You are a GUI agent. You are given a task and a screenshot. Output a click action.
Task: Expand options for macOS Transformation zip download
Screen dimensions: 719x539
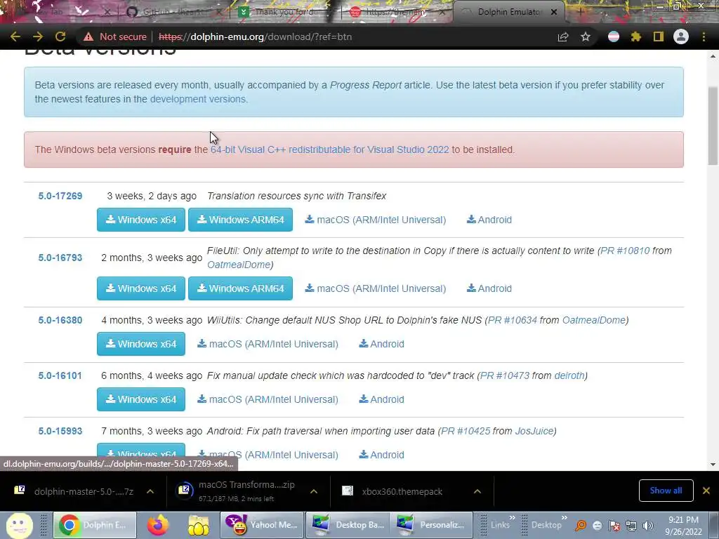(x=314, y=491)
